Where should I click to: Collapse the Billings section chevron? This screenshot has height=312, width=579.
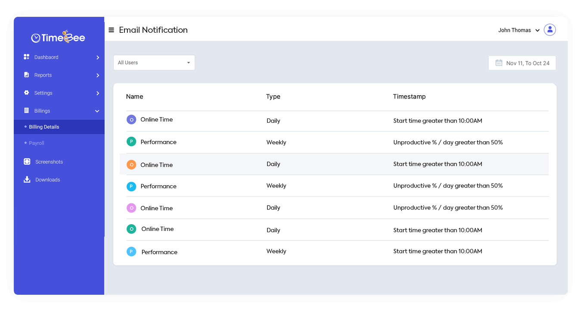pos(97,111)
